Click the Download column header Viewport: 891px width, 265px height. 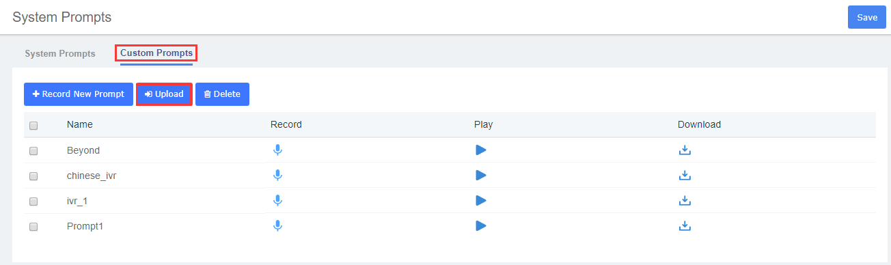click(x=699, y=124)
